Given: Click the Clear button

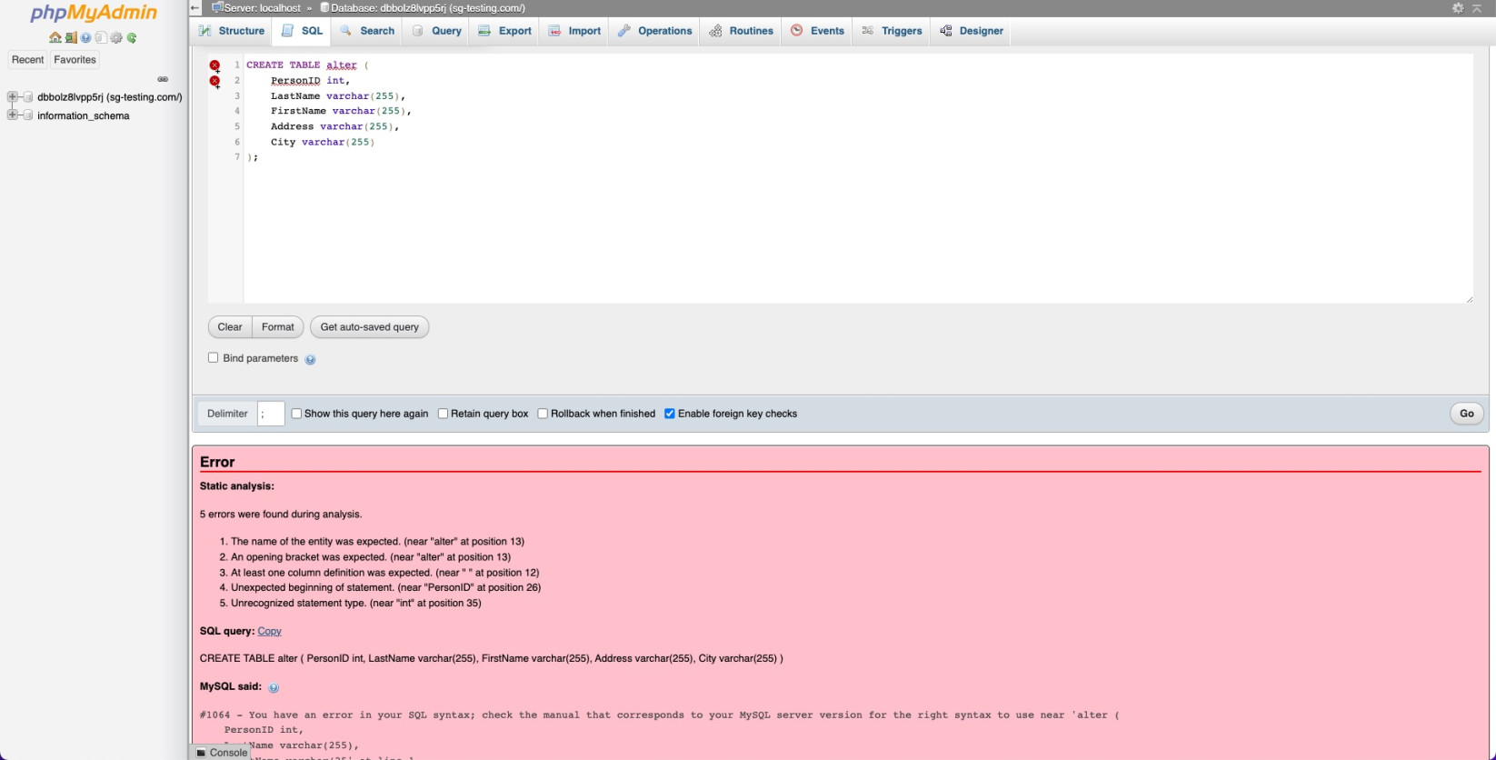Looking at the screenshot, I should tap(230, 327).
